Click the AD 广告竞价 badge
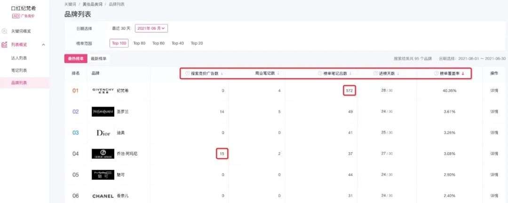The width and height of the screenshot is (508, 203). (x=24, y=16)
